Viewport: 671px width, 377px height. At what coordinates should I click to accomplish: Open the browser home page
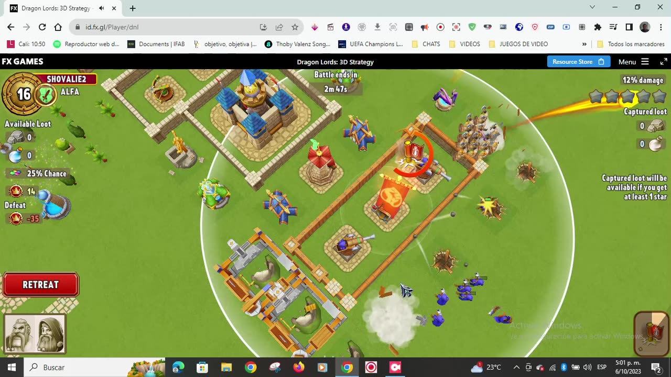click(58, 27)
